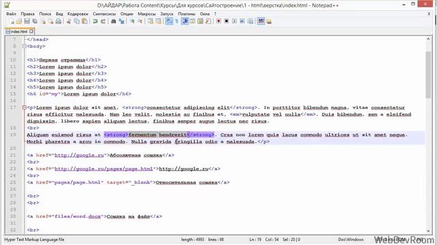Image resolution: width=437 pixels, height=245 pixels.
Task: Click the Zoom Out toolbar icon
Action: coord(140,21)
